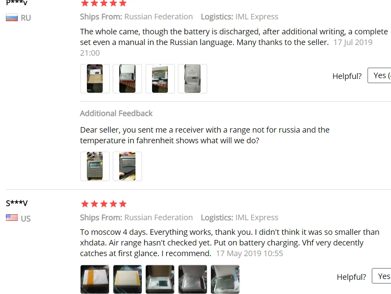
Task: Click the Russian flag icon next to RU
Action: tap(12, 18)
